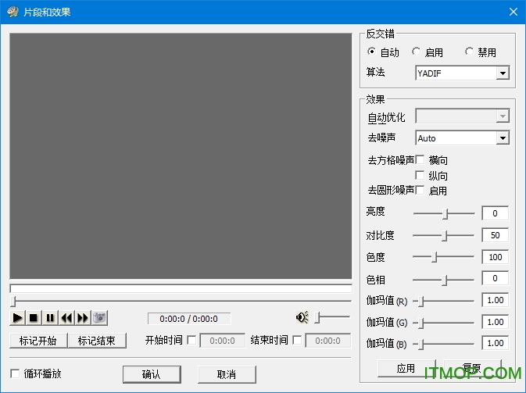Click the Pause button
This screenshot has height=393, width=526.
50,317
